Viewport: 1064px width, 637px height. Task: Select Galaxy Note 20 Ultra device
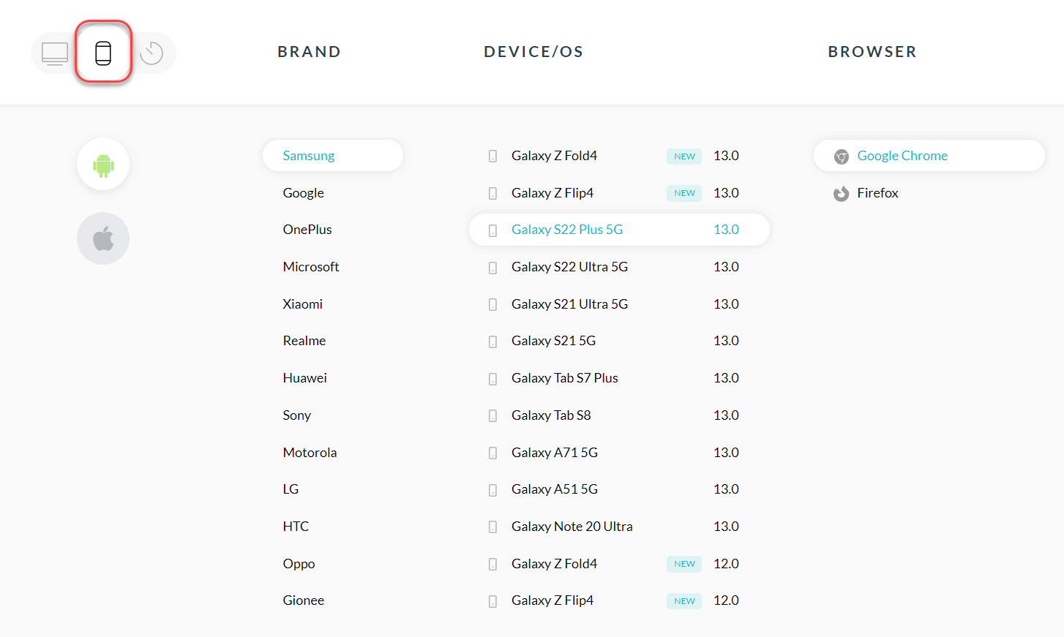point(572,527)
